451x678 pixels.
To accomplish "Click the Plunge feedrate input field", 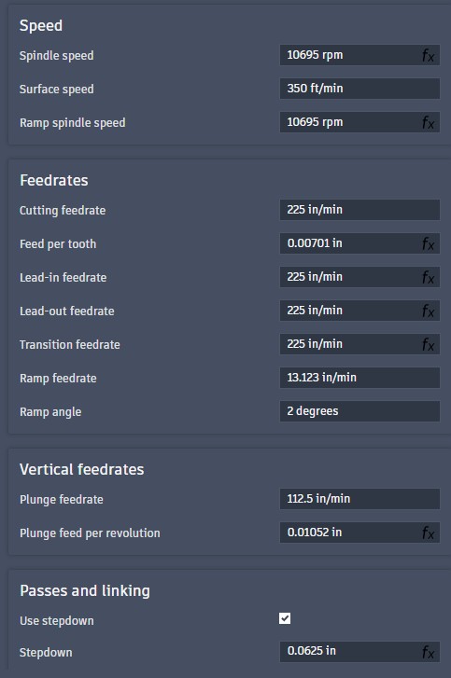I will click(x=359, y=499).
